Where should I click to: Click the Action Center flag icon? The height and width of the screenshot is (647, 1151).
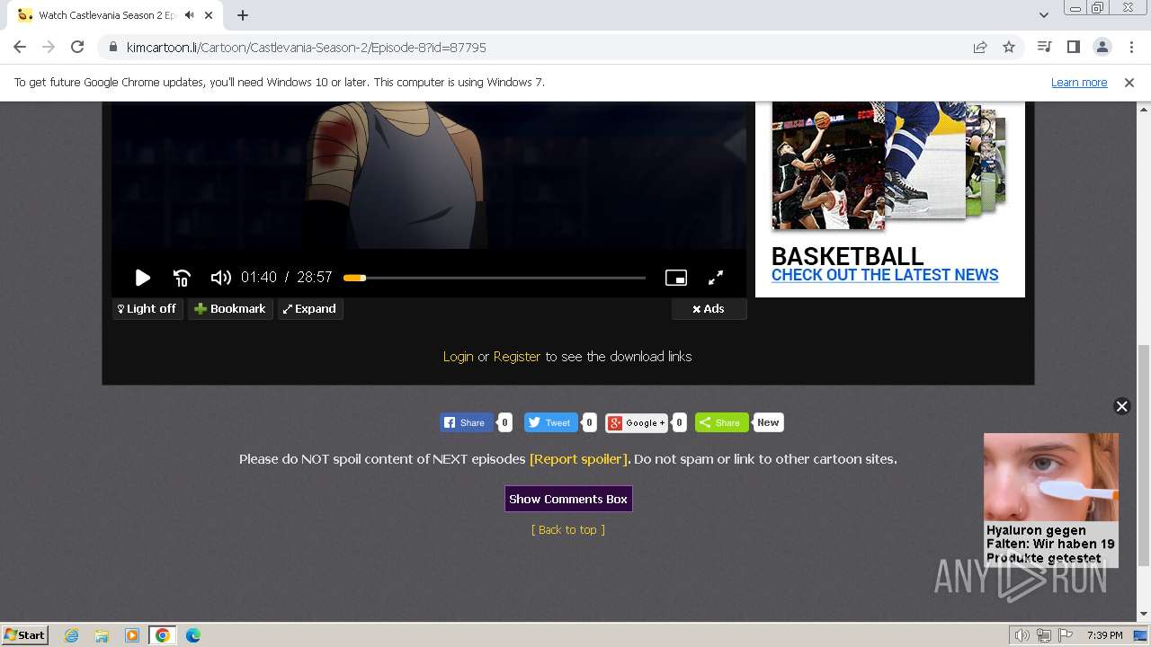click(1066, 635)
